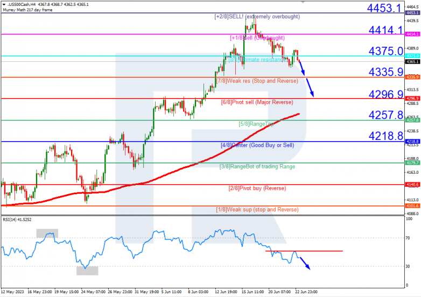Click the red 4296.9 price tag on the axis
The image size is (421, 297).
tap(412, 98)
